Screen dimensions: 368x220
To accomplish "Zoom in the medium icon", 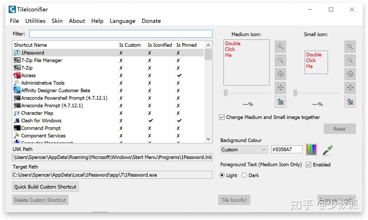I will click(x=280, y=46).
